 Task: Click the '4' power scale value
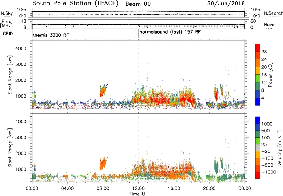pyautogui.click(x=263, y=98)
